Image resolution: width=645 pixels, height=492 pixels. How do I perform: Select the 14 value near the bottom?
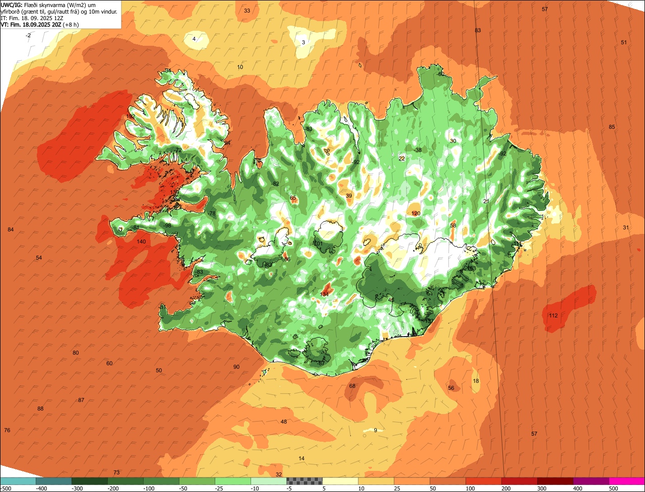click(x=301, y=458)
